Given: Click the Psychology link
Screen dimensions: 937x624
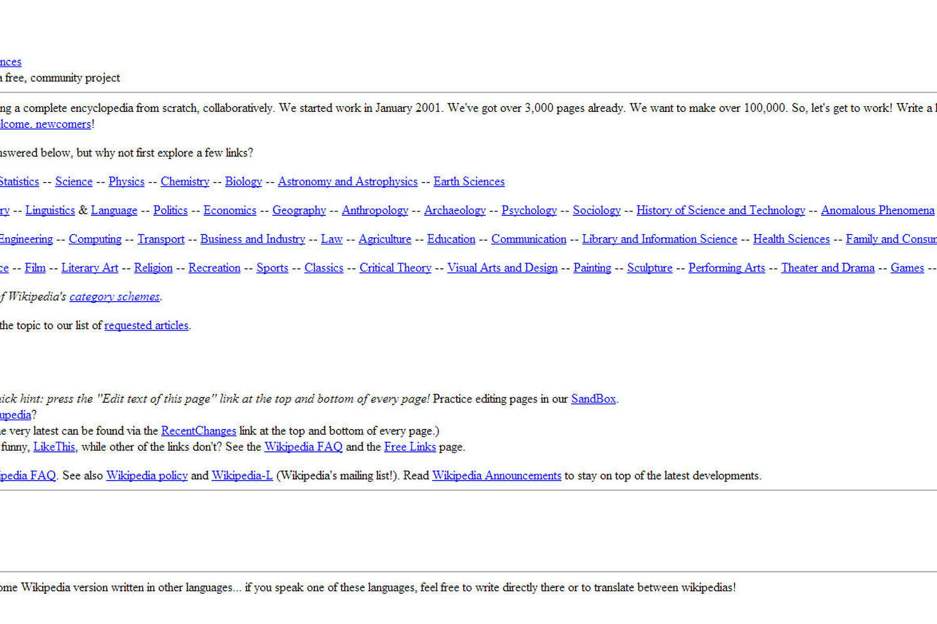Looking at the screenshot, I should point(529,210).
